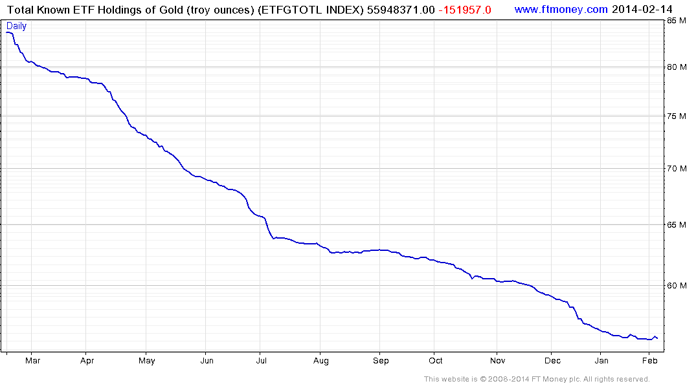696x388 pixels.
Task: Click the ETFGTOTL INDEX ticker text
Action: (x=311, y=10)
